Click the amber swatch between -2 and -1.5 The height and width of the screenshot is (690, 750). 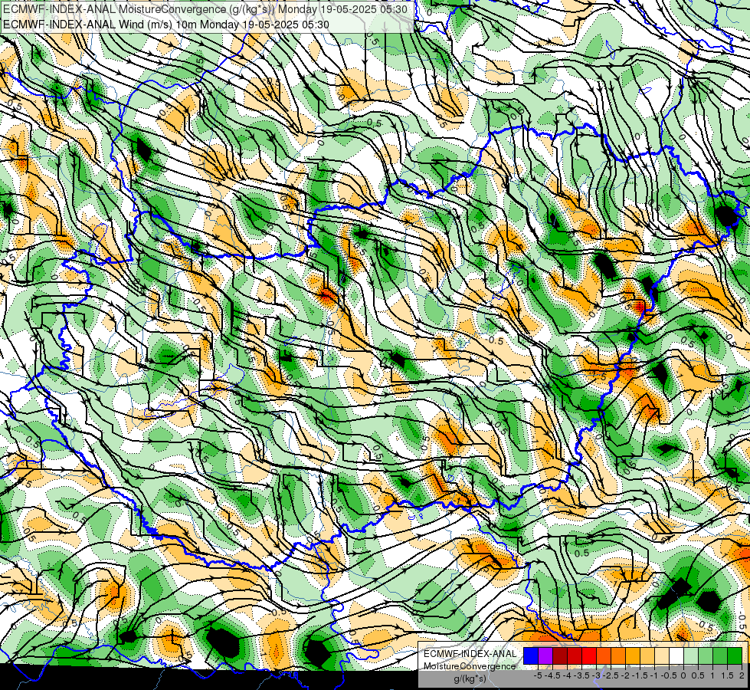(x=632, y=655)
